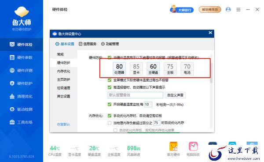This screenshot has height=162, width=264.
Task: Select 常规 in the settings list
Action: pyautogui.click(x=64, y=54)
